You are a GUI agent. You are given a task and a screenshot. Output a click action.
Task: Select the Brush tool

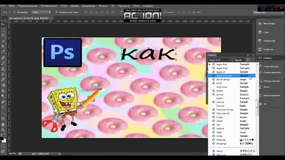[3, 63]
